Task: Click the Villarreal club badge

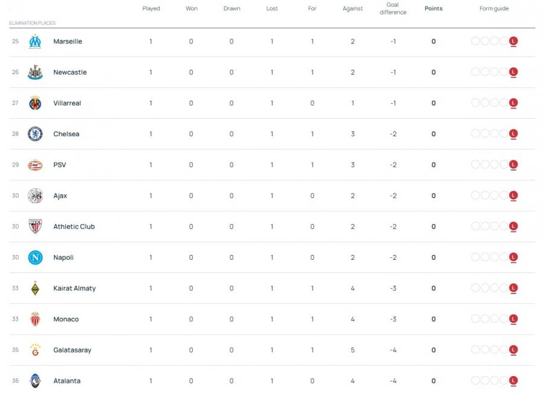Action: click(x=35, y=103)
